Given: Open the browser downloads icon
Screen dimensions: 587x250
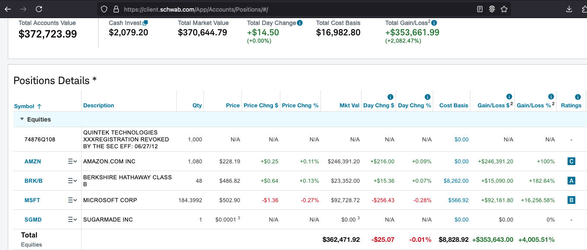Looking at the screenshot, I should (569, 9).
